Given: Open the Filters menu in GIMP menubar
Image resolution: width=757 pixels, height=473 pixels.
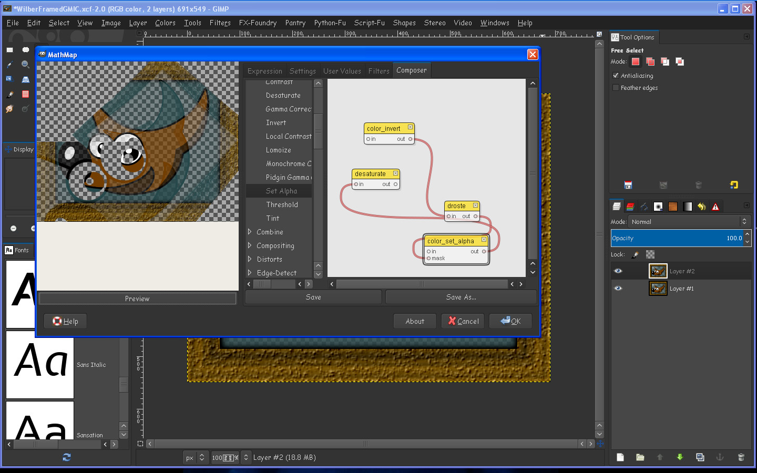Looking at the screenshot, I should coord(220,23).
